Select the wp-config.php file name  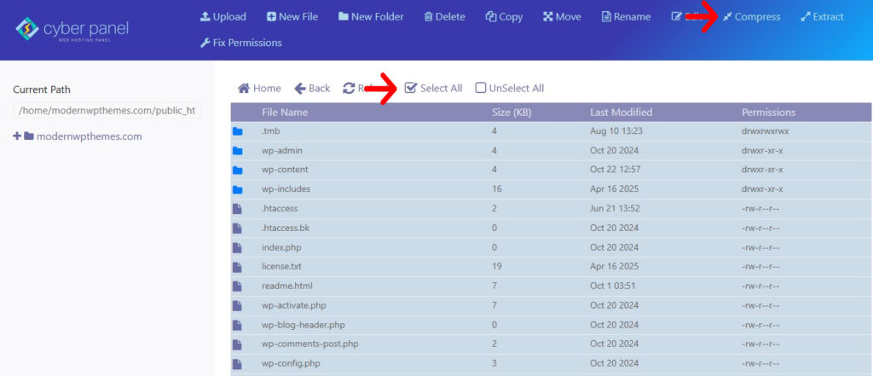pyautogui.click(x=291, y=363)
